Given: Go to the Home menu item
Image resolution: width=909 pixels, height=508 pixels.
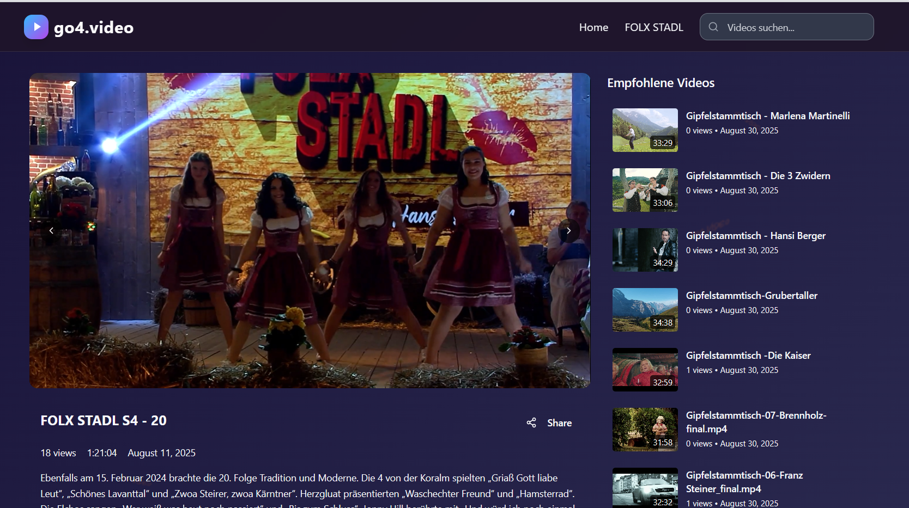Looking at the screenshot, I should click(x=593, y=27).
